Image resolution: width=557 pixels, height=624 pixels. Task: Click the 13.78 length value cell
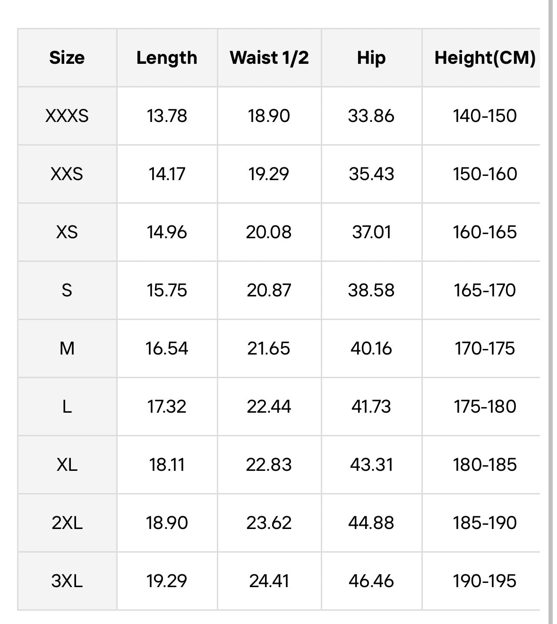click(x=167, y=116)
